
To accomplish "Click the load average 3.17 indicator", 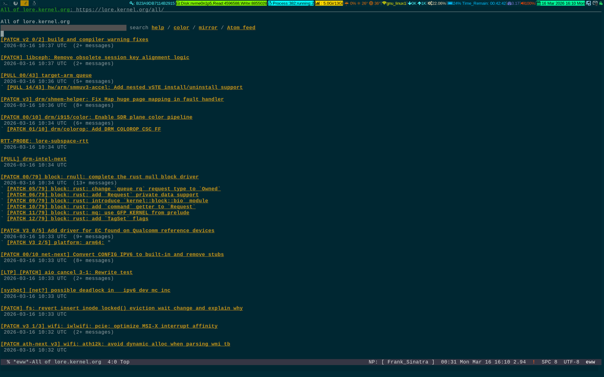I will pos(513,3).
